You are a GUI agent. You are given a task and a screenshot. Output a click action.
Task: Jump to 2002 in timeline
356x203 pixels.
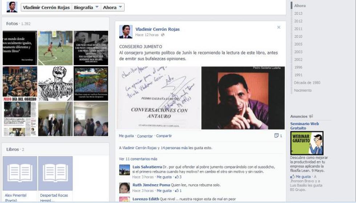click(x=298, y=60)
